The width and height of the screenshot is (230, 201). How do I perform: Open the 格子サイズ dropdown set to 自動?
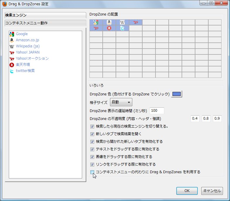coord(121,102)
